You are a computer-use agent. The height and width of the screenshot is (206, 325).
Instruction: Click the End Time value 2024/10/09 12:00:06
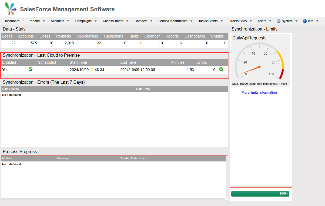click(x=138, y=70)
